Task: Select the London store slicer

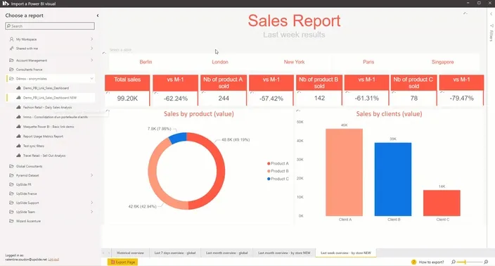Action: pyautogui.click(x=220, y=62)
